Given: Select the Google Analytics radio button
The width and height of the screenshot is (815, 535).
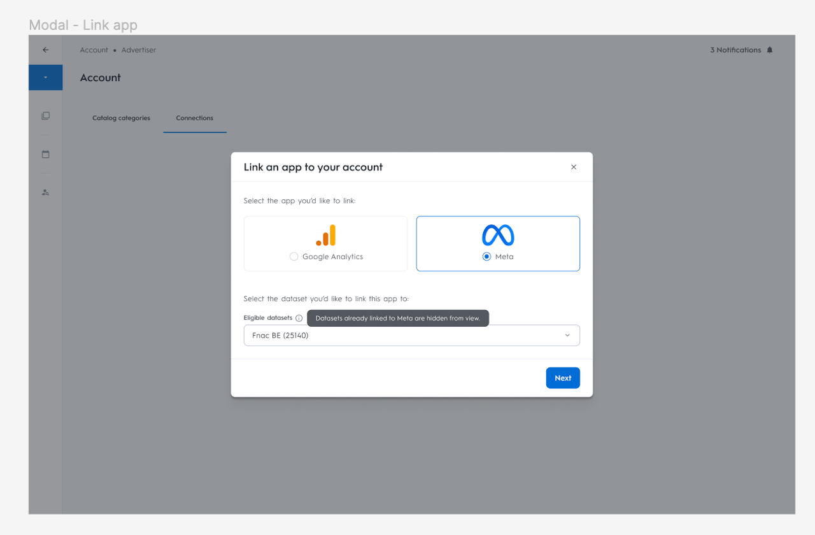Looking at the screenshot, I should 294,257.
